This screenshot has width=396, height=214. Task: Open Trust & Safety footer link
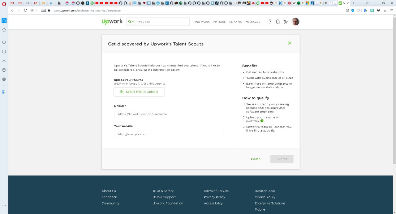163,191
